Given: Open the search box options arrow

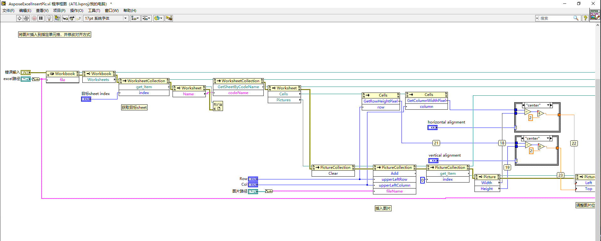Looking at the screenshot, I should pyautogui.click(x=537, y=18).
